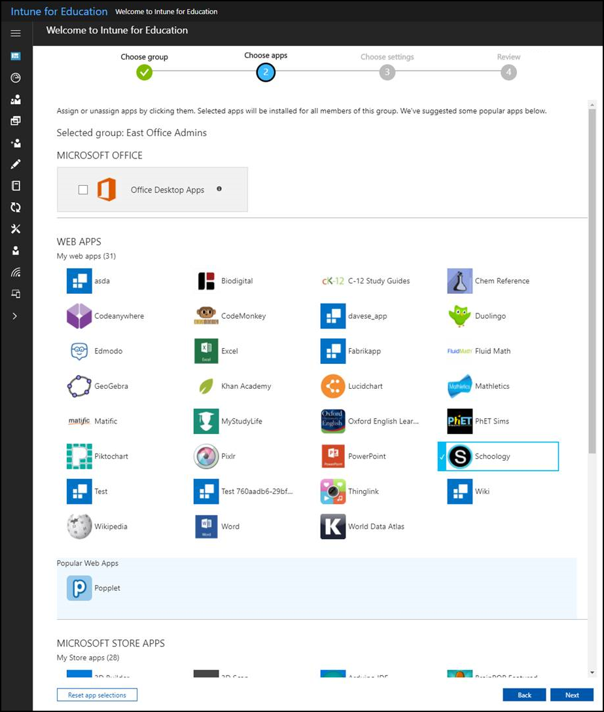Select the Test 760aadb6-29bf app
Image resolution: width=604 pixels, height=712 pixels.
click(x=244, y=491)
